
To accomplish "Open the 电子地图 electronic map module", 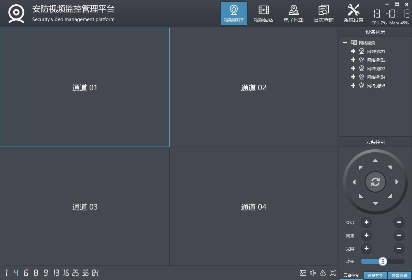I will [x=293, y=14].
